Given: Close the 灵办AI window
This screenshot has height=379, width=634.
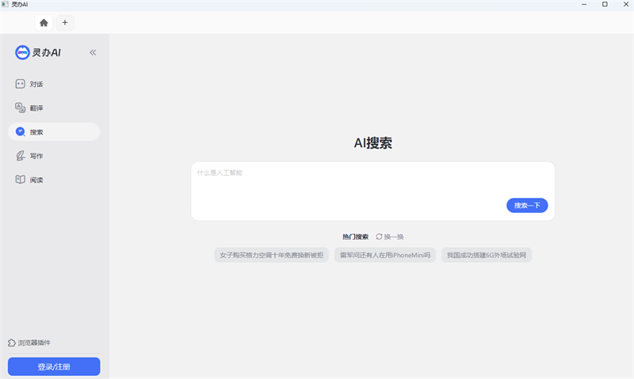Looking at the screenshot, I should point(625,5).
